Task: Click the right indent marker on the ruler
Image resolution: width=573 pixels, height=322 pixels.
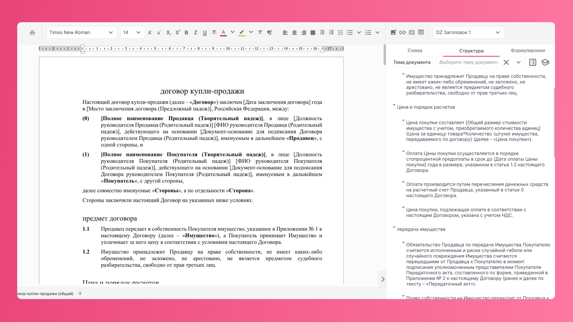Action: click(322, 50)
